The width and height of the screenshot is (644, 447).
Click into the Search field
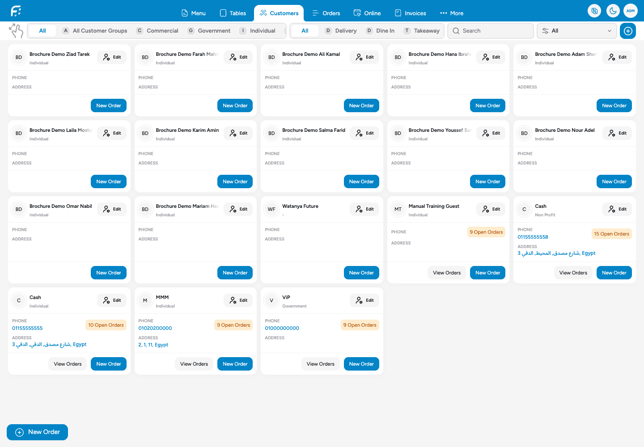point(491,31)
